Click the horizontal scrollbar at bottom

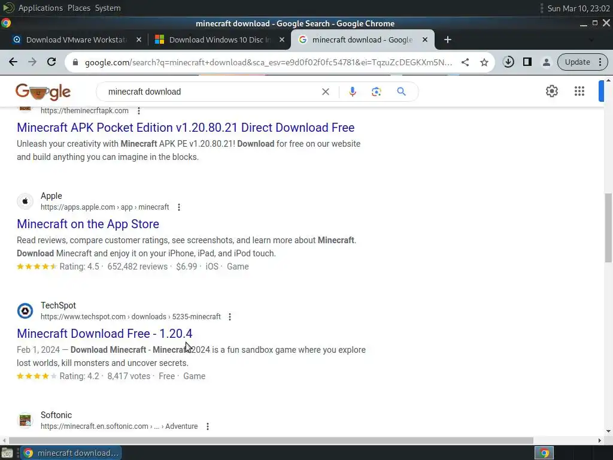click(x=271, y=440)
